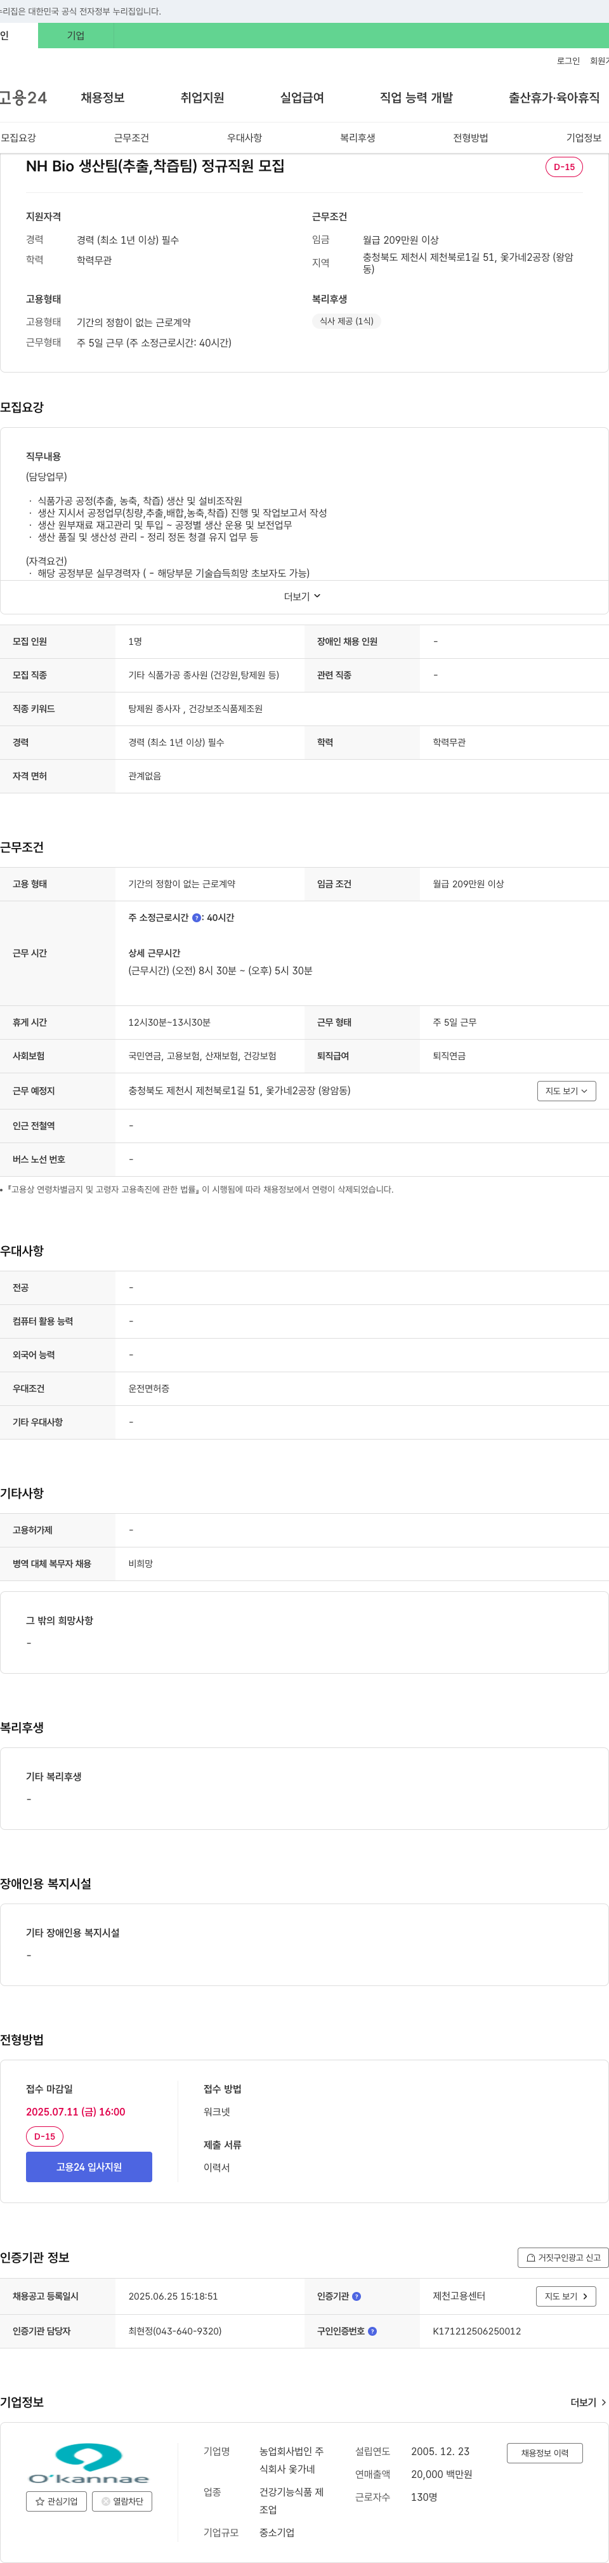Click '비희망' in 병역 대체 복무자 채용 row
Viewport: 609px width, 2563px height.
pos(140,1564)
